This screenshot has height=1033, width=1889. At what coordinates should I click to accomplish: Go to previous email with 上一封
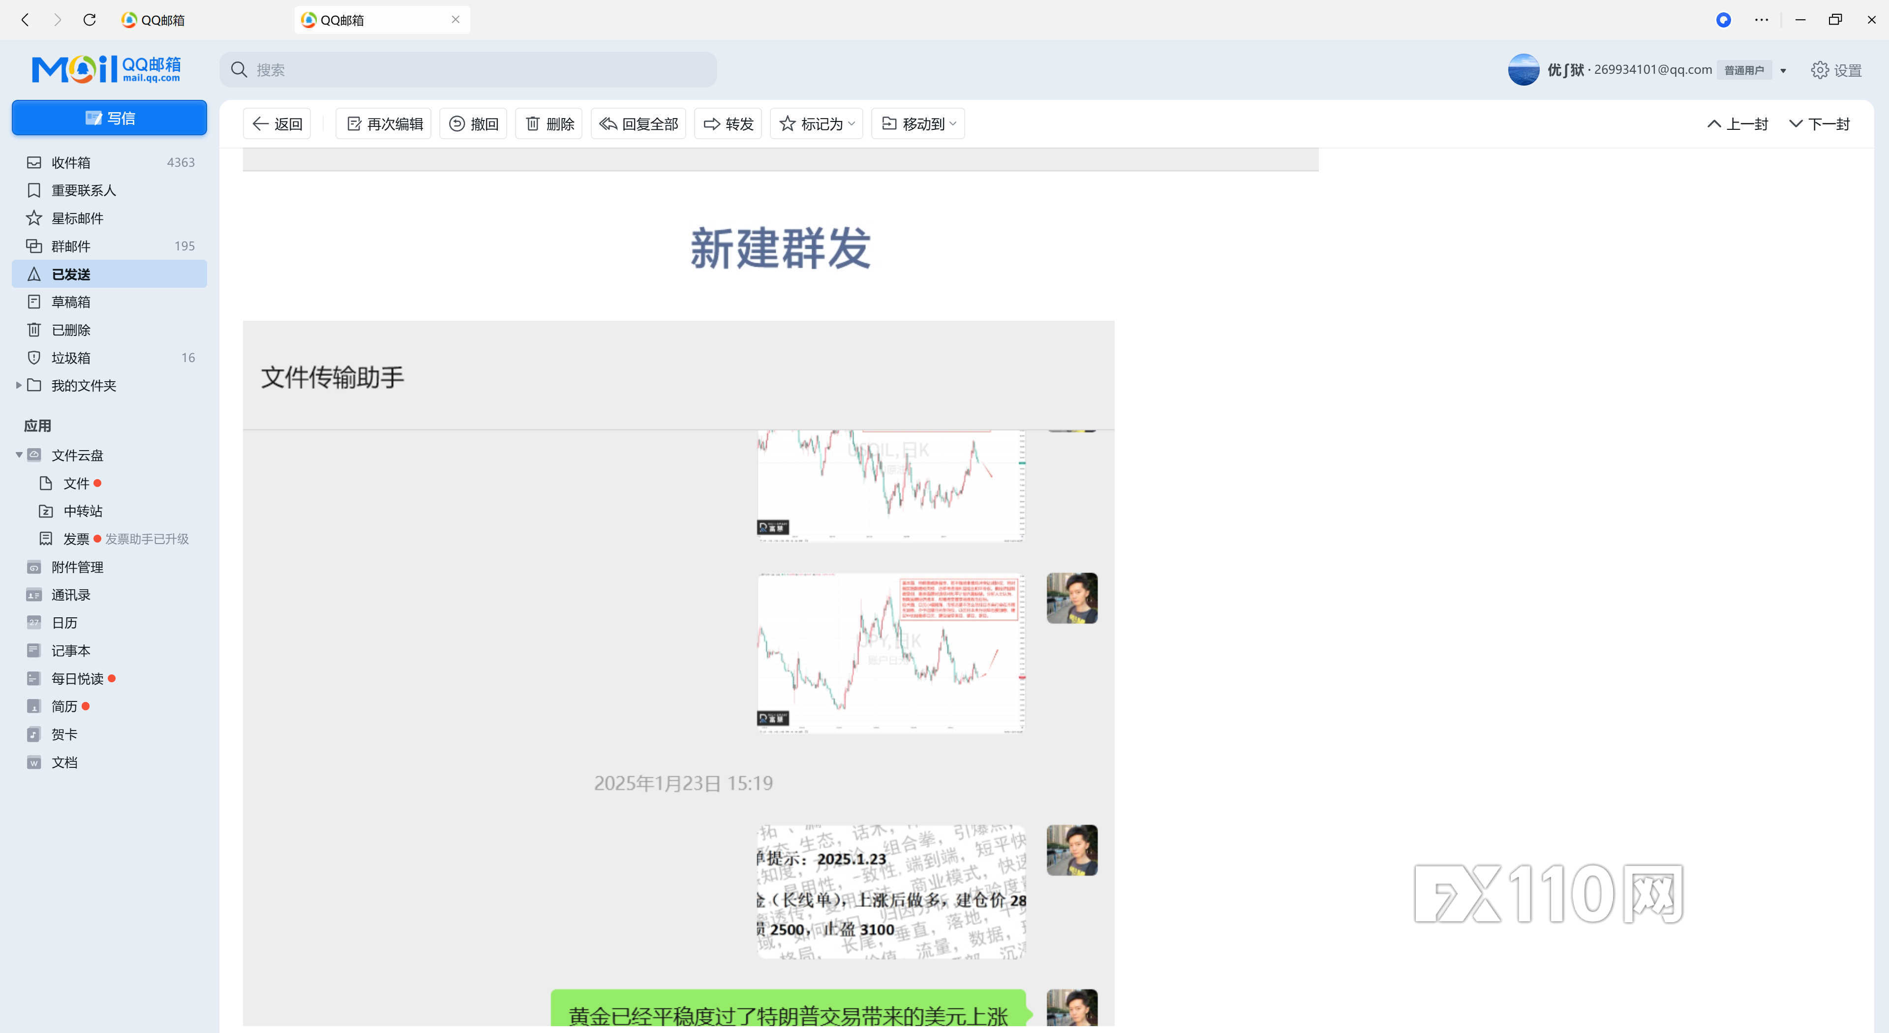coord(1737,124)
